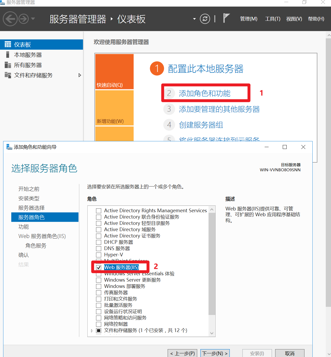331x357 pixels.
Task: Click the 创建服务器组 link
Action: coord(201,125)
